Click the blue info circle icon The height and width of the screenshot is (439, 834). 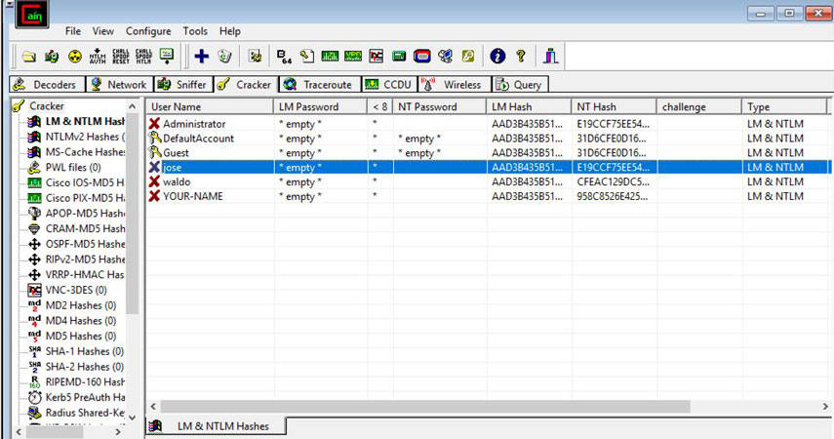tap(497, 56)
